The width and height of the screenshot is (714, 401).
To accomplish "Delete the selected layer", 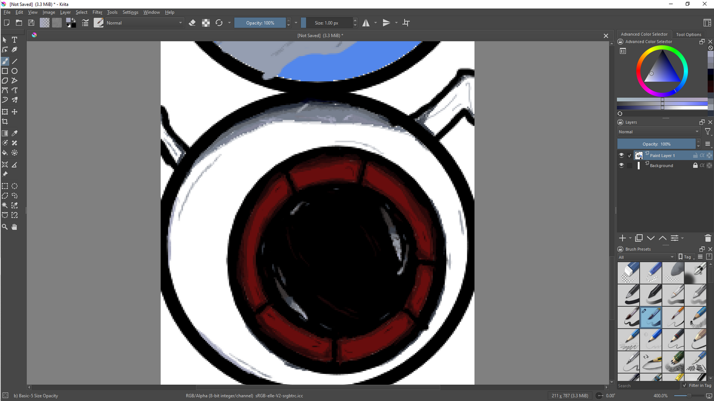I will 708,238.
